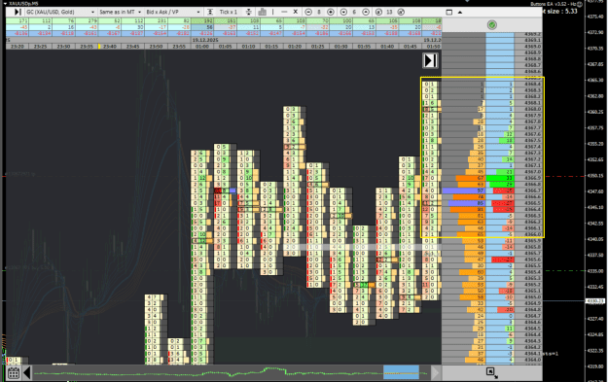Click the 4350.15 price scale label
The width and height of the screenshot is (608, 382).
coord(595,176)
